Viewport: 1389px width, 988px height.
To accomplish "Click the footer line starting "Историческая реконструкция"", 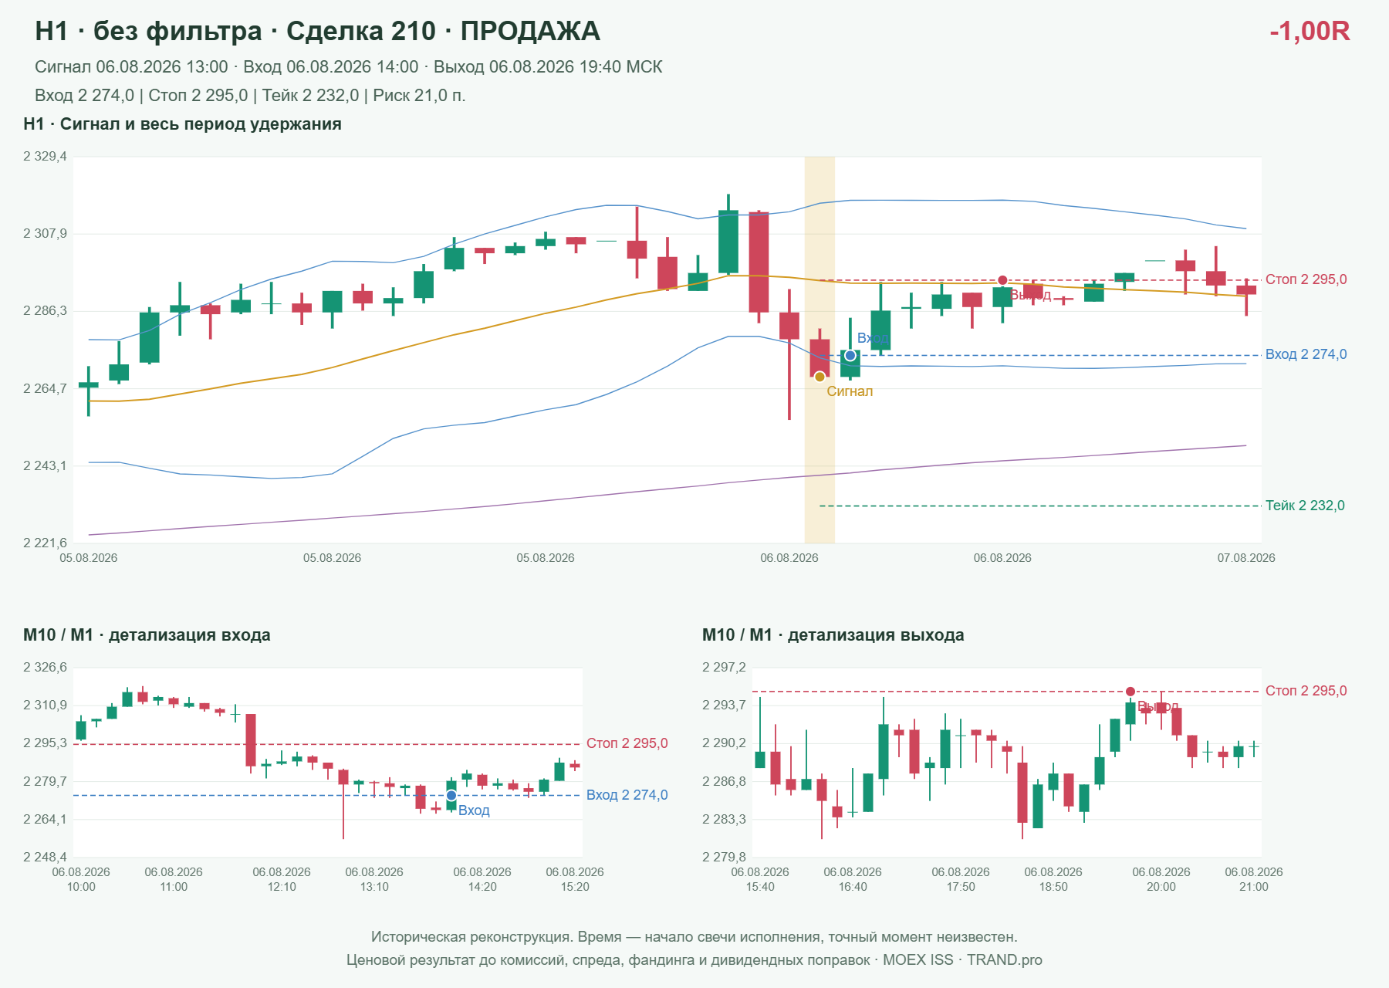I will (x=694, y=937).
